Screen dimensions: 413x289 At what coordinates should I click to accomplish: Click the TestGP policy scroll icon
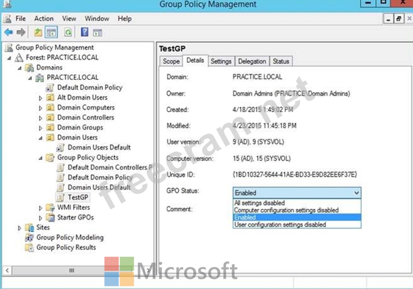click(61, 197)
